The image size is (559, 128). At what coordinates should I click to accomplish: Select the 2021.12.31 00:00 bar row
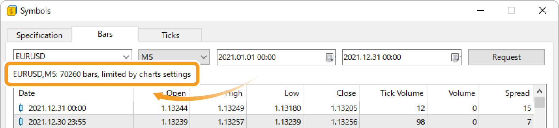pyautogui.click(x=274, y=108)
